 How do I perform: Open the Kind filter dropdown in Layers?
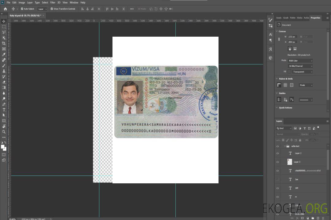[284, 128]
